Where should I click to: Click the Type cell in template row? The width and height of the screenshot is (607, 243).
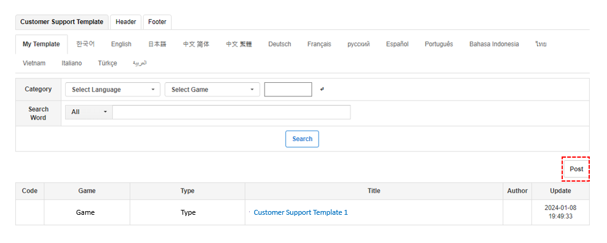click(x=187, y=212)
